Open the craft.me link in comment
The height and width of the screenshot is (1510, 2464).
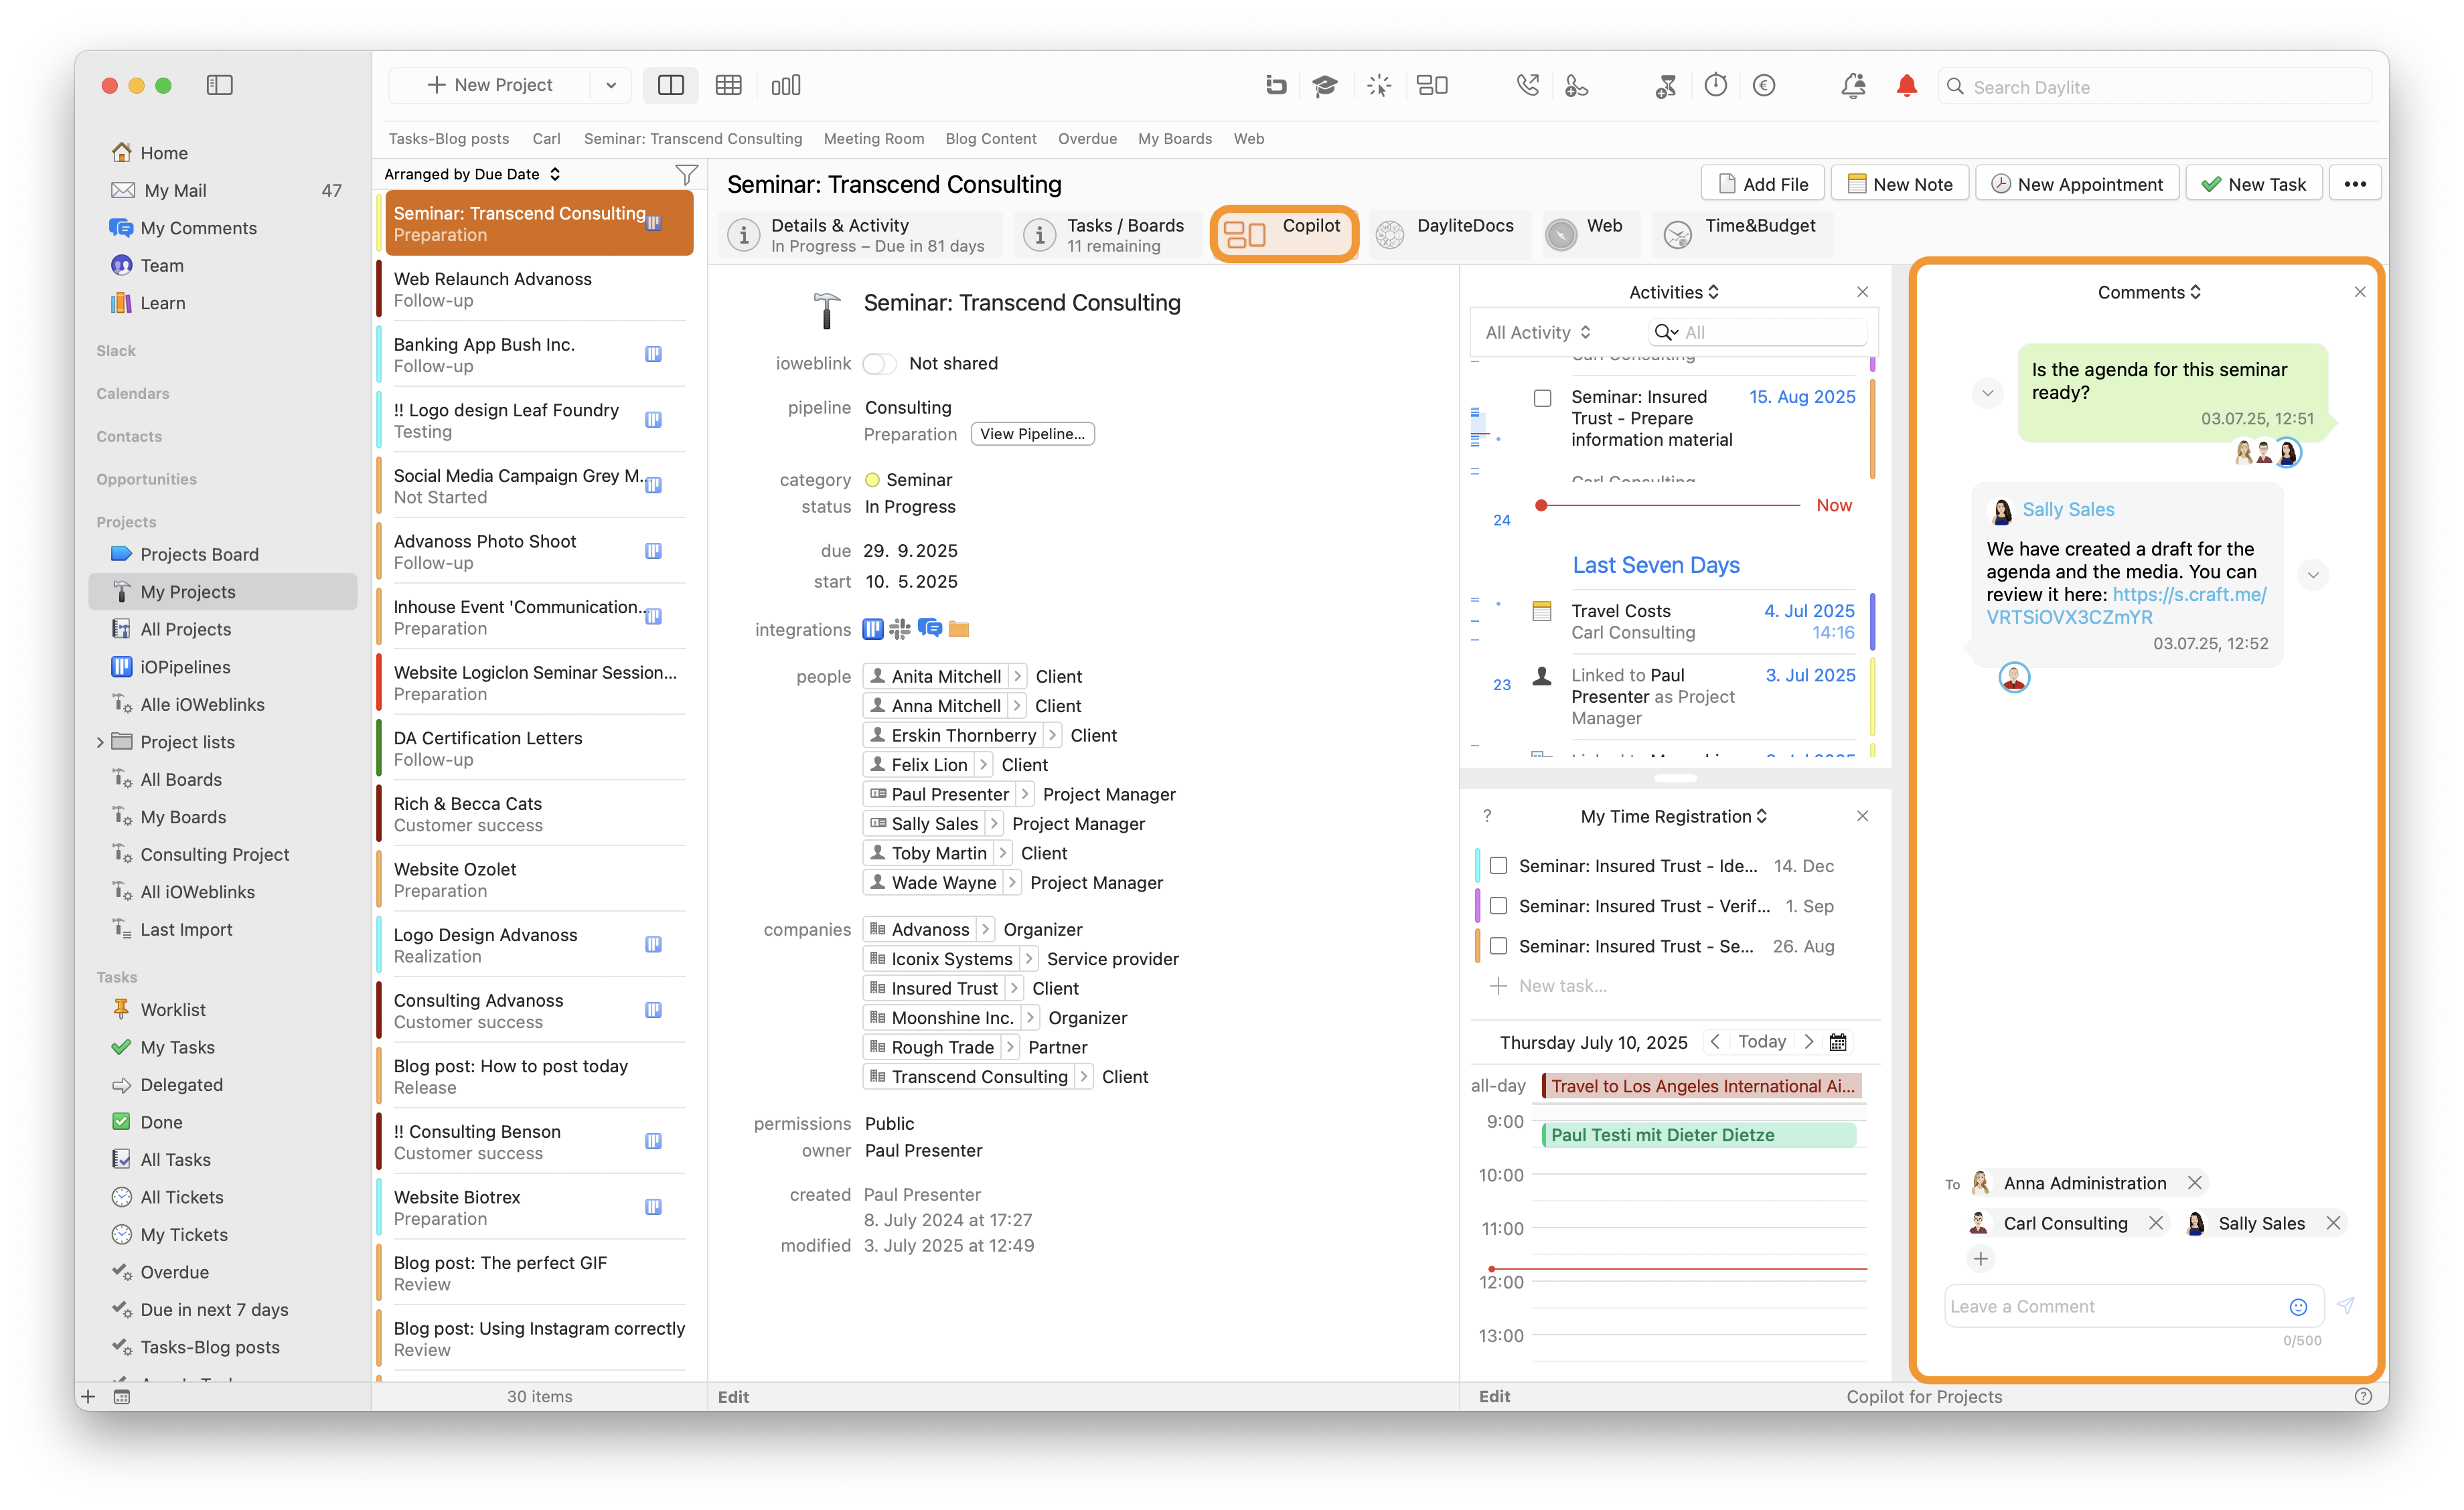pyautogui.click(x=2126, y=606)
